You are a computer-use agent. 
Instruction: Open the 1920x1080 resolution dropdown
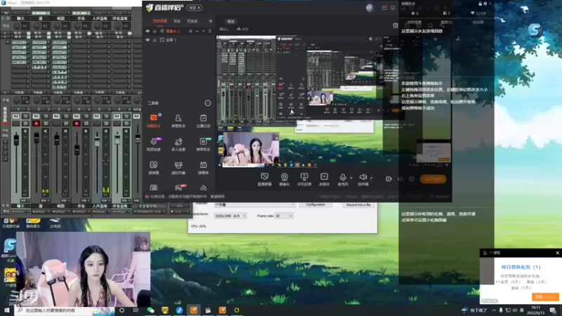[230, 216]
